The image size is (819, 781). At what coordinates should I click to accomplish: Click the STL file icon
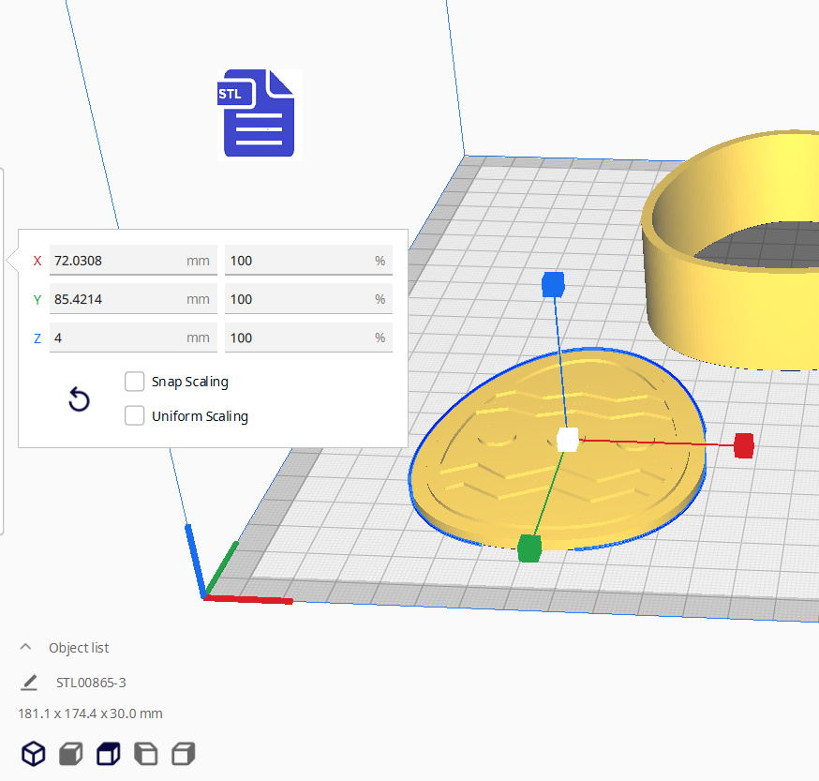coord(258,113)
